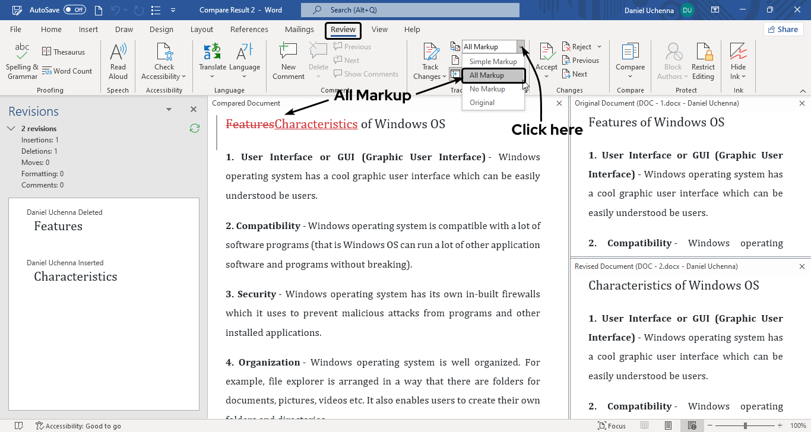Click the Spelling & Grammar icon
The image size is (811, 432).
22,53
